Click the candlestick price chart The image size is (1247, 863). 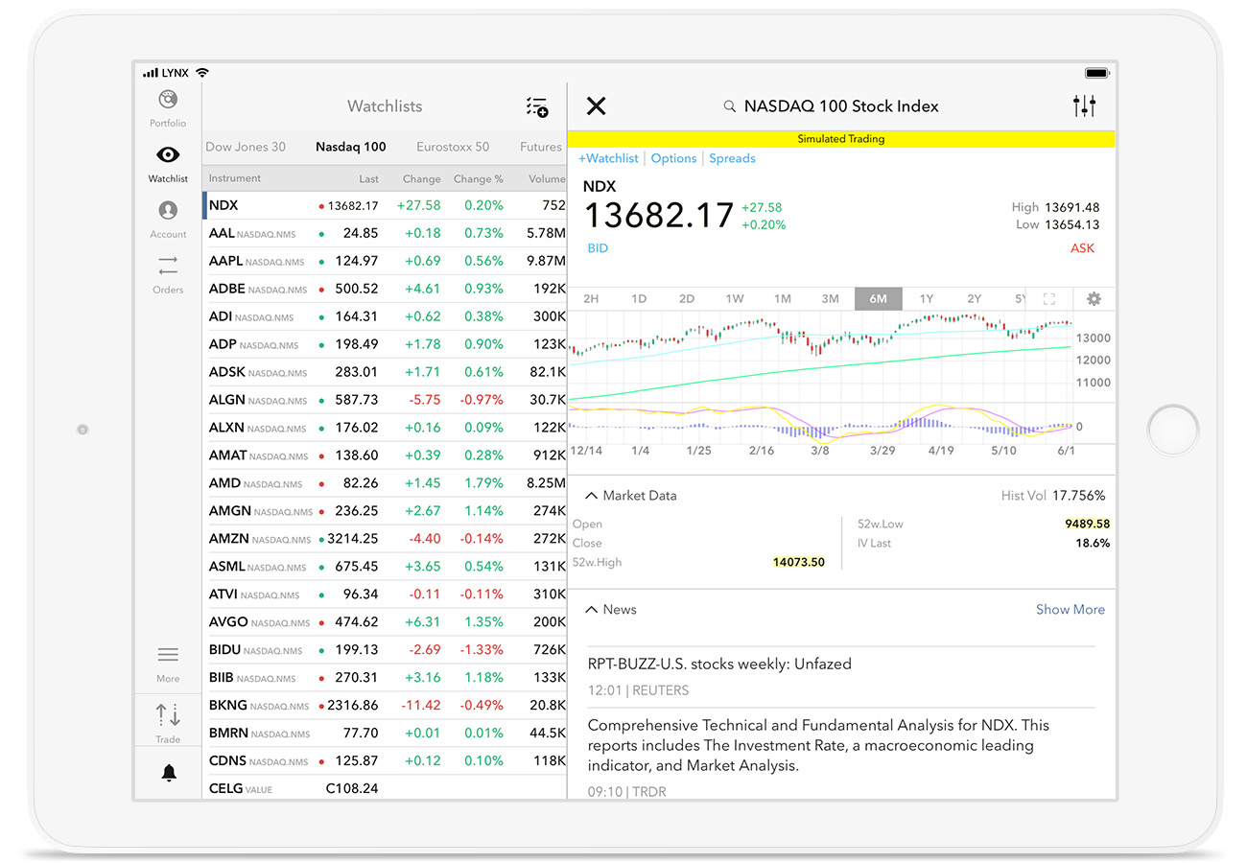tap(821, 355)
